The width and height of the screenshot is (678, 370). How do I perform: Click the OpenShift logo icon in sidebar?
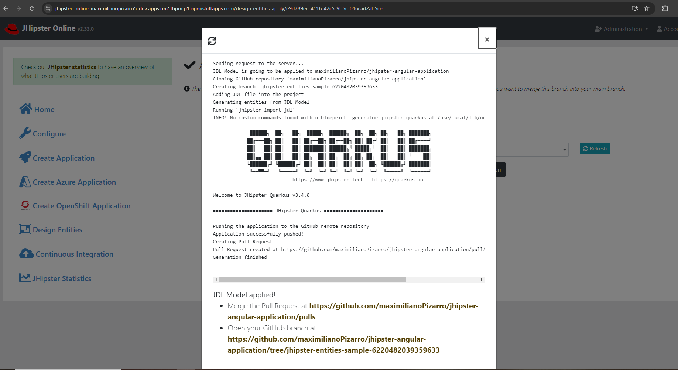[x=25, y=205]
